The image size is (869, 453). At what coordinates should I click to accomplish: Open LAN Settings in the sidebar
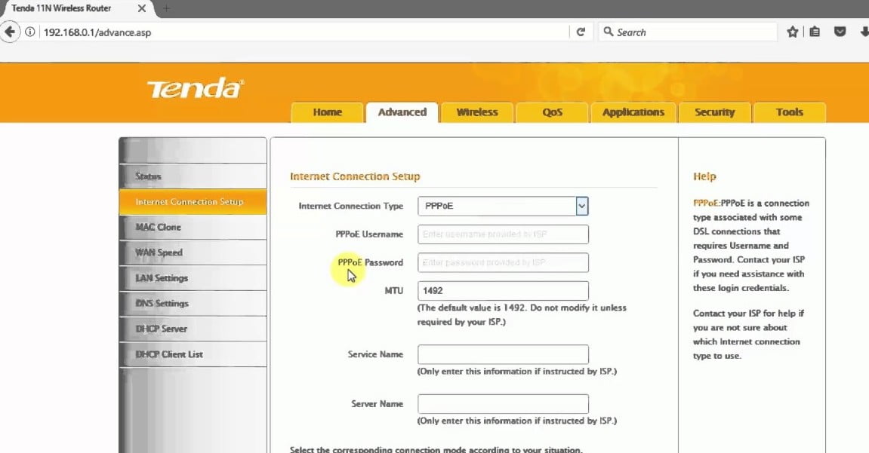coord(193,278)
